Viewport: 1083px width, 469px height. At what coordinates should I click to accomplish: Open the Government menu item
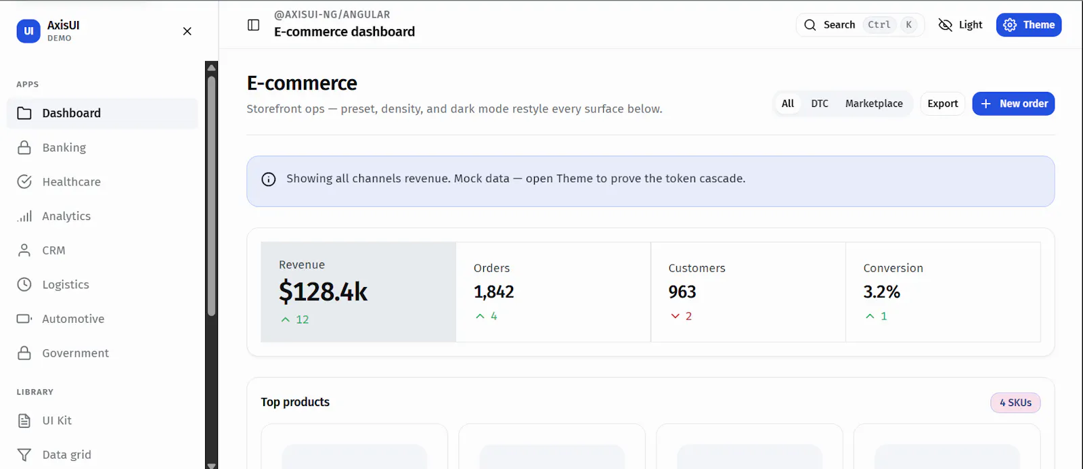[x=102, y=353]
